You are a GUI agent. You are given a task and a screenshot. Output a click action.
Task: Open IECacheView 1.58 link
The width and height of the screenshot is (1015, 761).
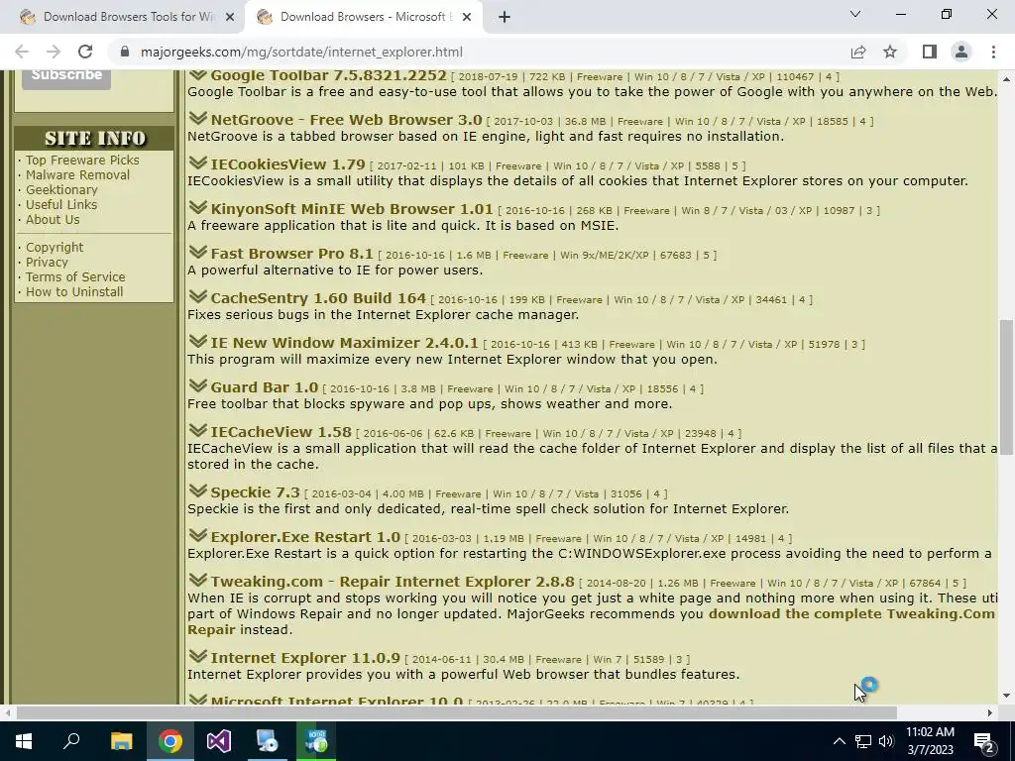tap(281, 433)
